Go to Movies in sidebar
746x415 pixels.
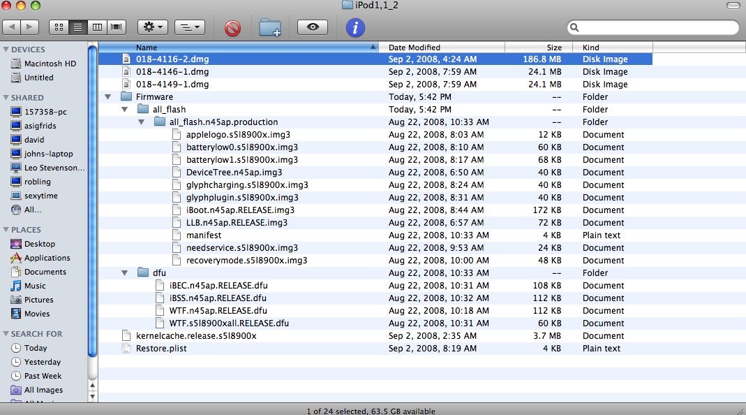click(x=31, y=314)
